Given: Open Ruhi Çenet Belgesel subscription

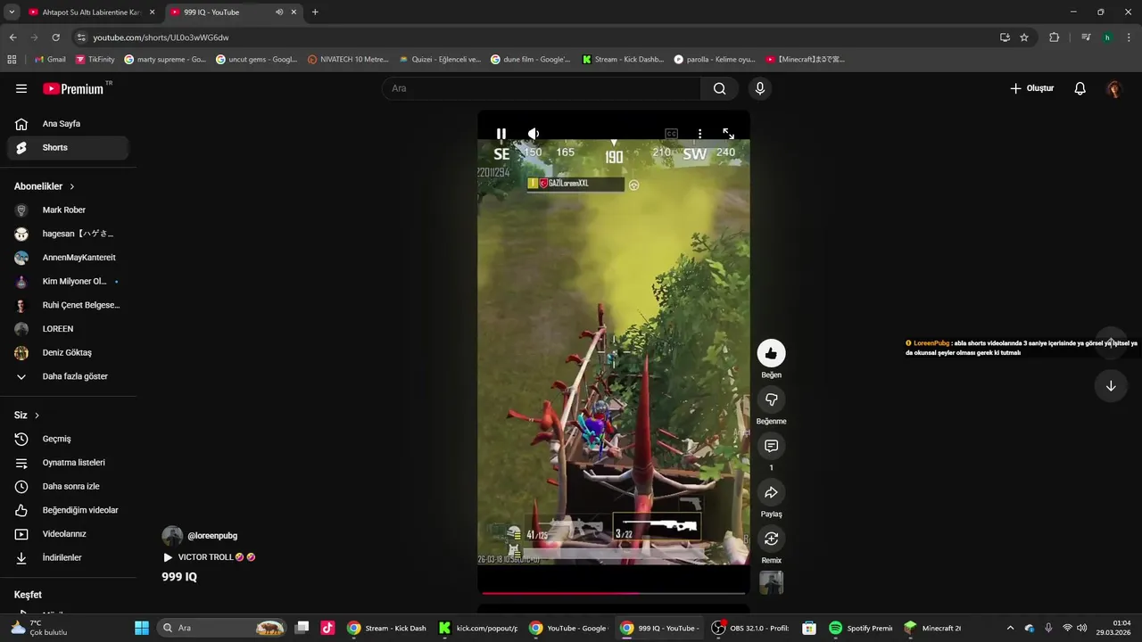Looking at the screenshot, I should [68, 305].
